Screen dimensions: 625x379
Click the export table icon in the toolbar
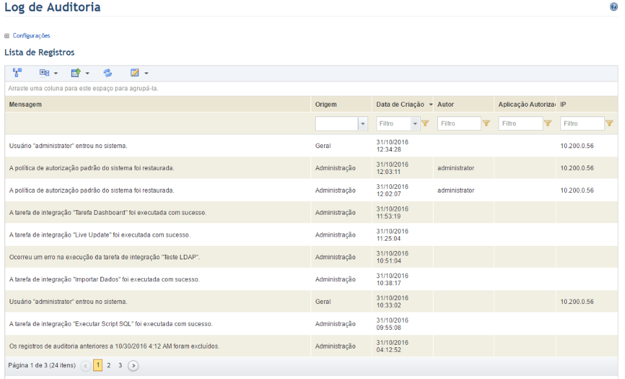pos(75,72)
